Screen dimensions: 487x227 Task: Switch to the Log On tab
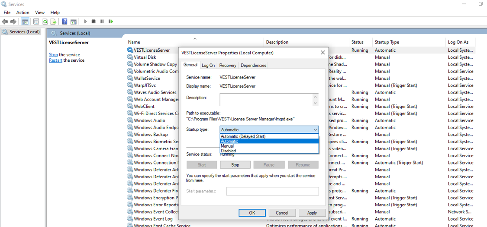208,65
